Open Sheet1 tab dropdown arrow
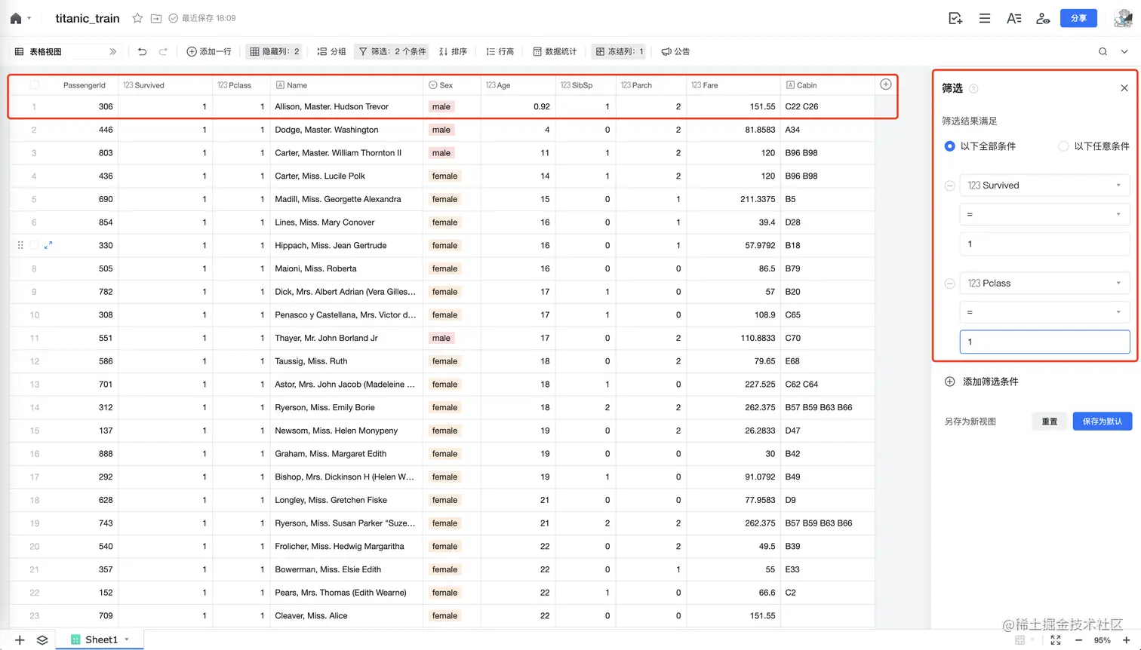This screenshot has width=1141, height=650. pyautogui.click(x=127, y=639)
